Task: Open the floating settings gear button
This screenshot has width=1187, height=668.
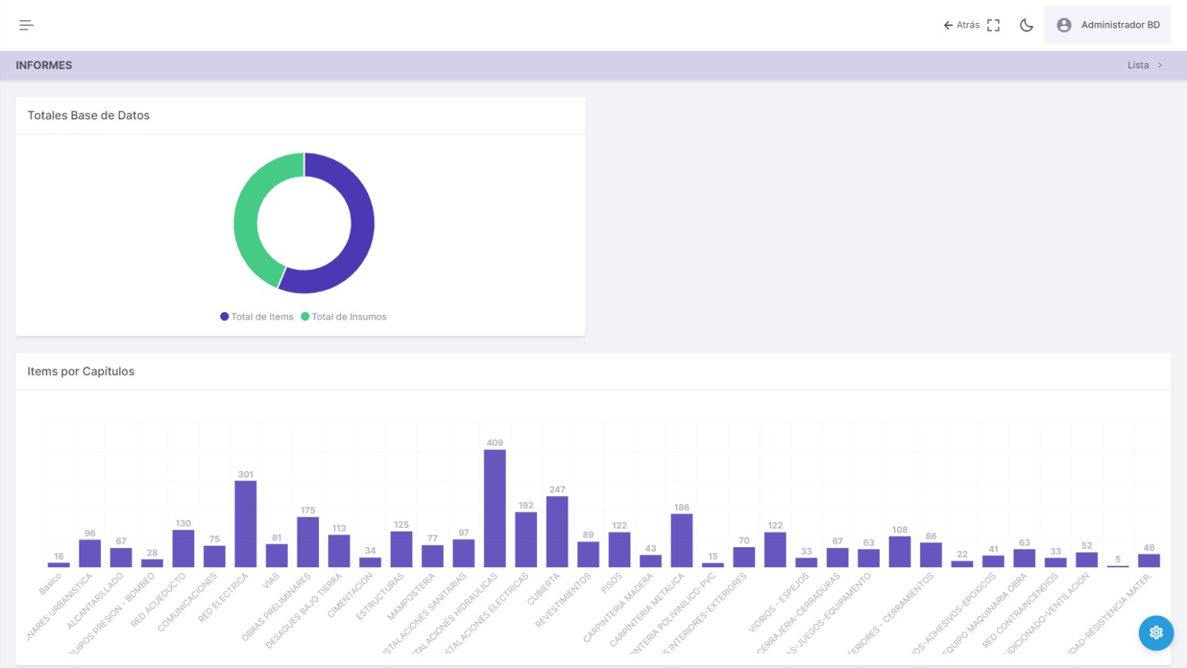Action: coord(1156,632)
